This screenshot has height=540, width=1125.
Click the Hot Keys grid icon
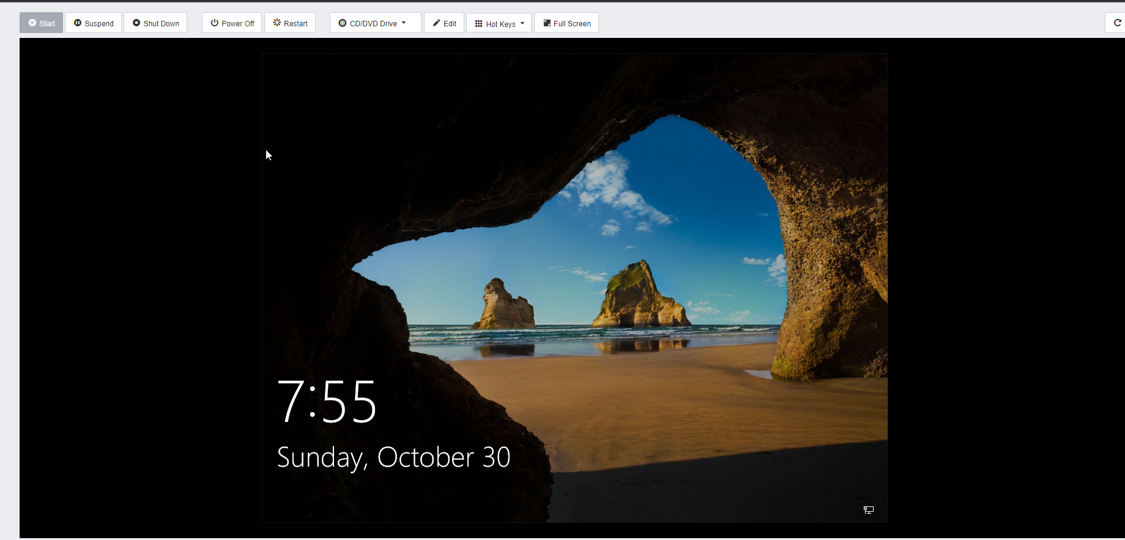[x=479, y=23]
